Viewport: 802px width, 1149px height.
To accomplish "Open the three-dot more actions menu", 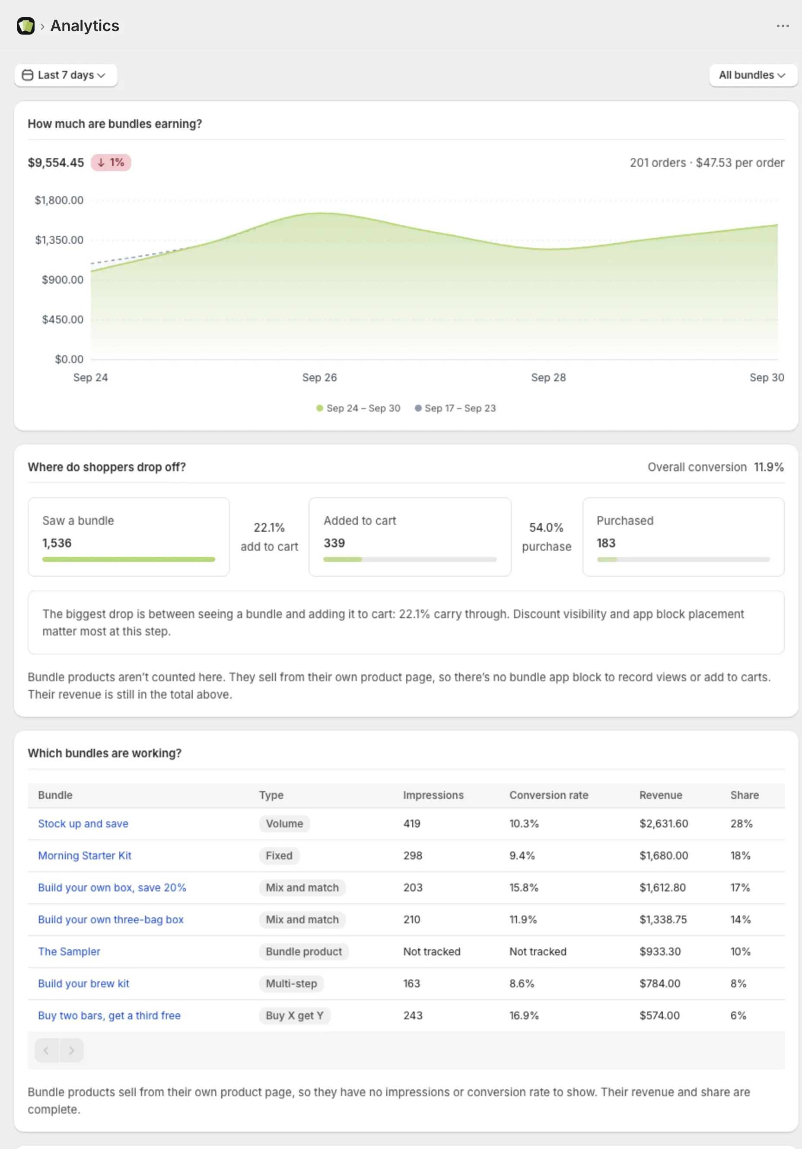I will coord(783,26).
